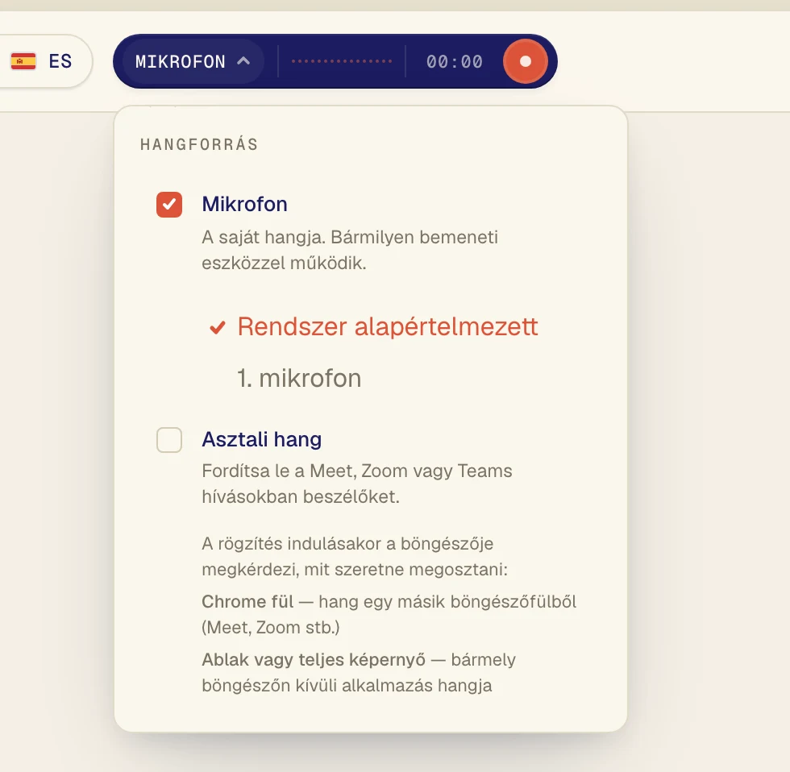Open the ES language selector
This screenshot has width=790, height=772.
pyautogui.click(x=44, y=61)
